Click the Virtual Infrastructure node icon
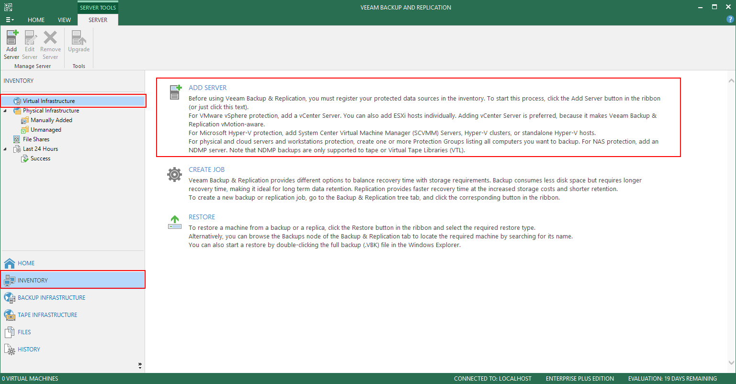 click(17, 101)
